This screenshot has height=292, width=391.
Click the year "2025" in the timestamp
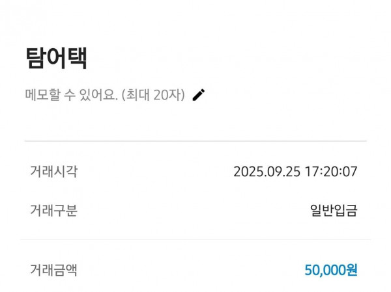[248, 172]
